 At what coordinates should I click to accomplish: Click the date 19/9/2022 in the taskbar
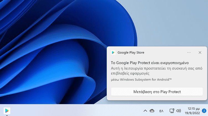(x=192, y=113)
